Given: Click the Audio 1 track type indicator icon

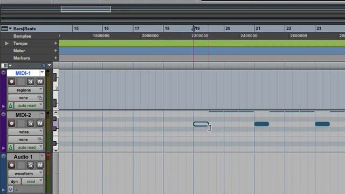Looking at the screenshot, I should point(3,156).
